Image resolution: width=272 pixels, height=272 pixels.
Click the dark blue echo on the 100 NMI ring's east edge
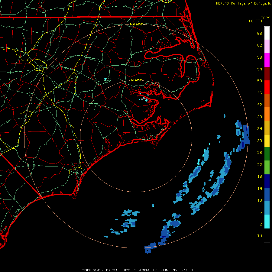pyautogui.click(x=244, y=137)
